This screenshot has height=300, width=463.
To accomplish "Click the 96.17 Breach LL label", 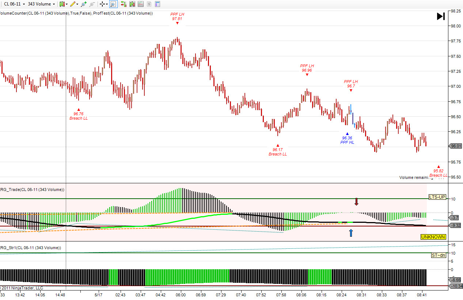I will [x=278, y=152].
